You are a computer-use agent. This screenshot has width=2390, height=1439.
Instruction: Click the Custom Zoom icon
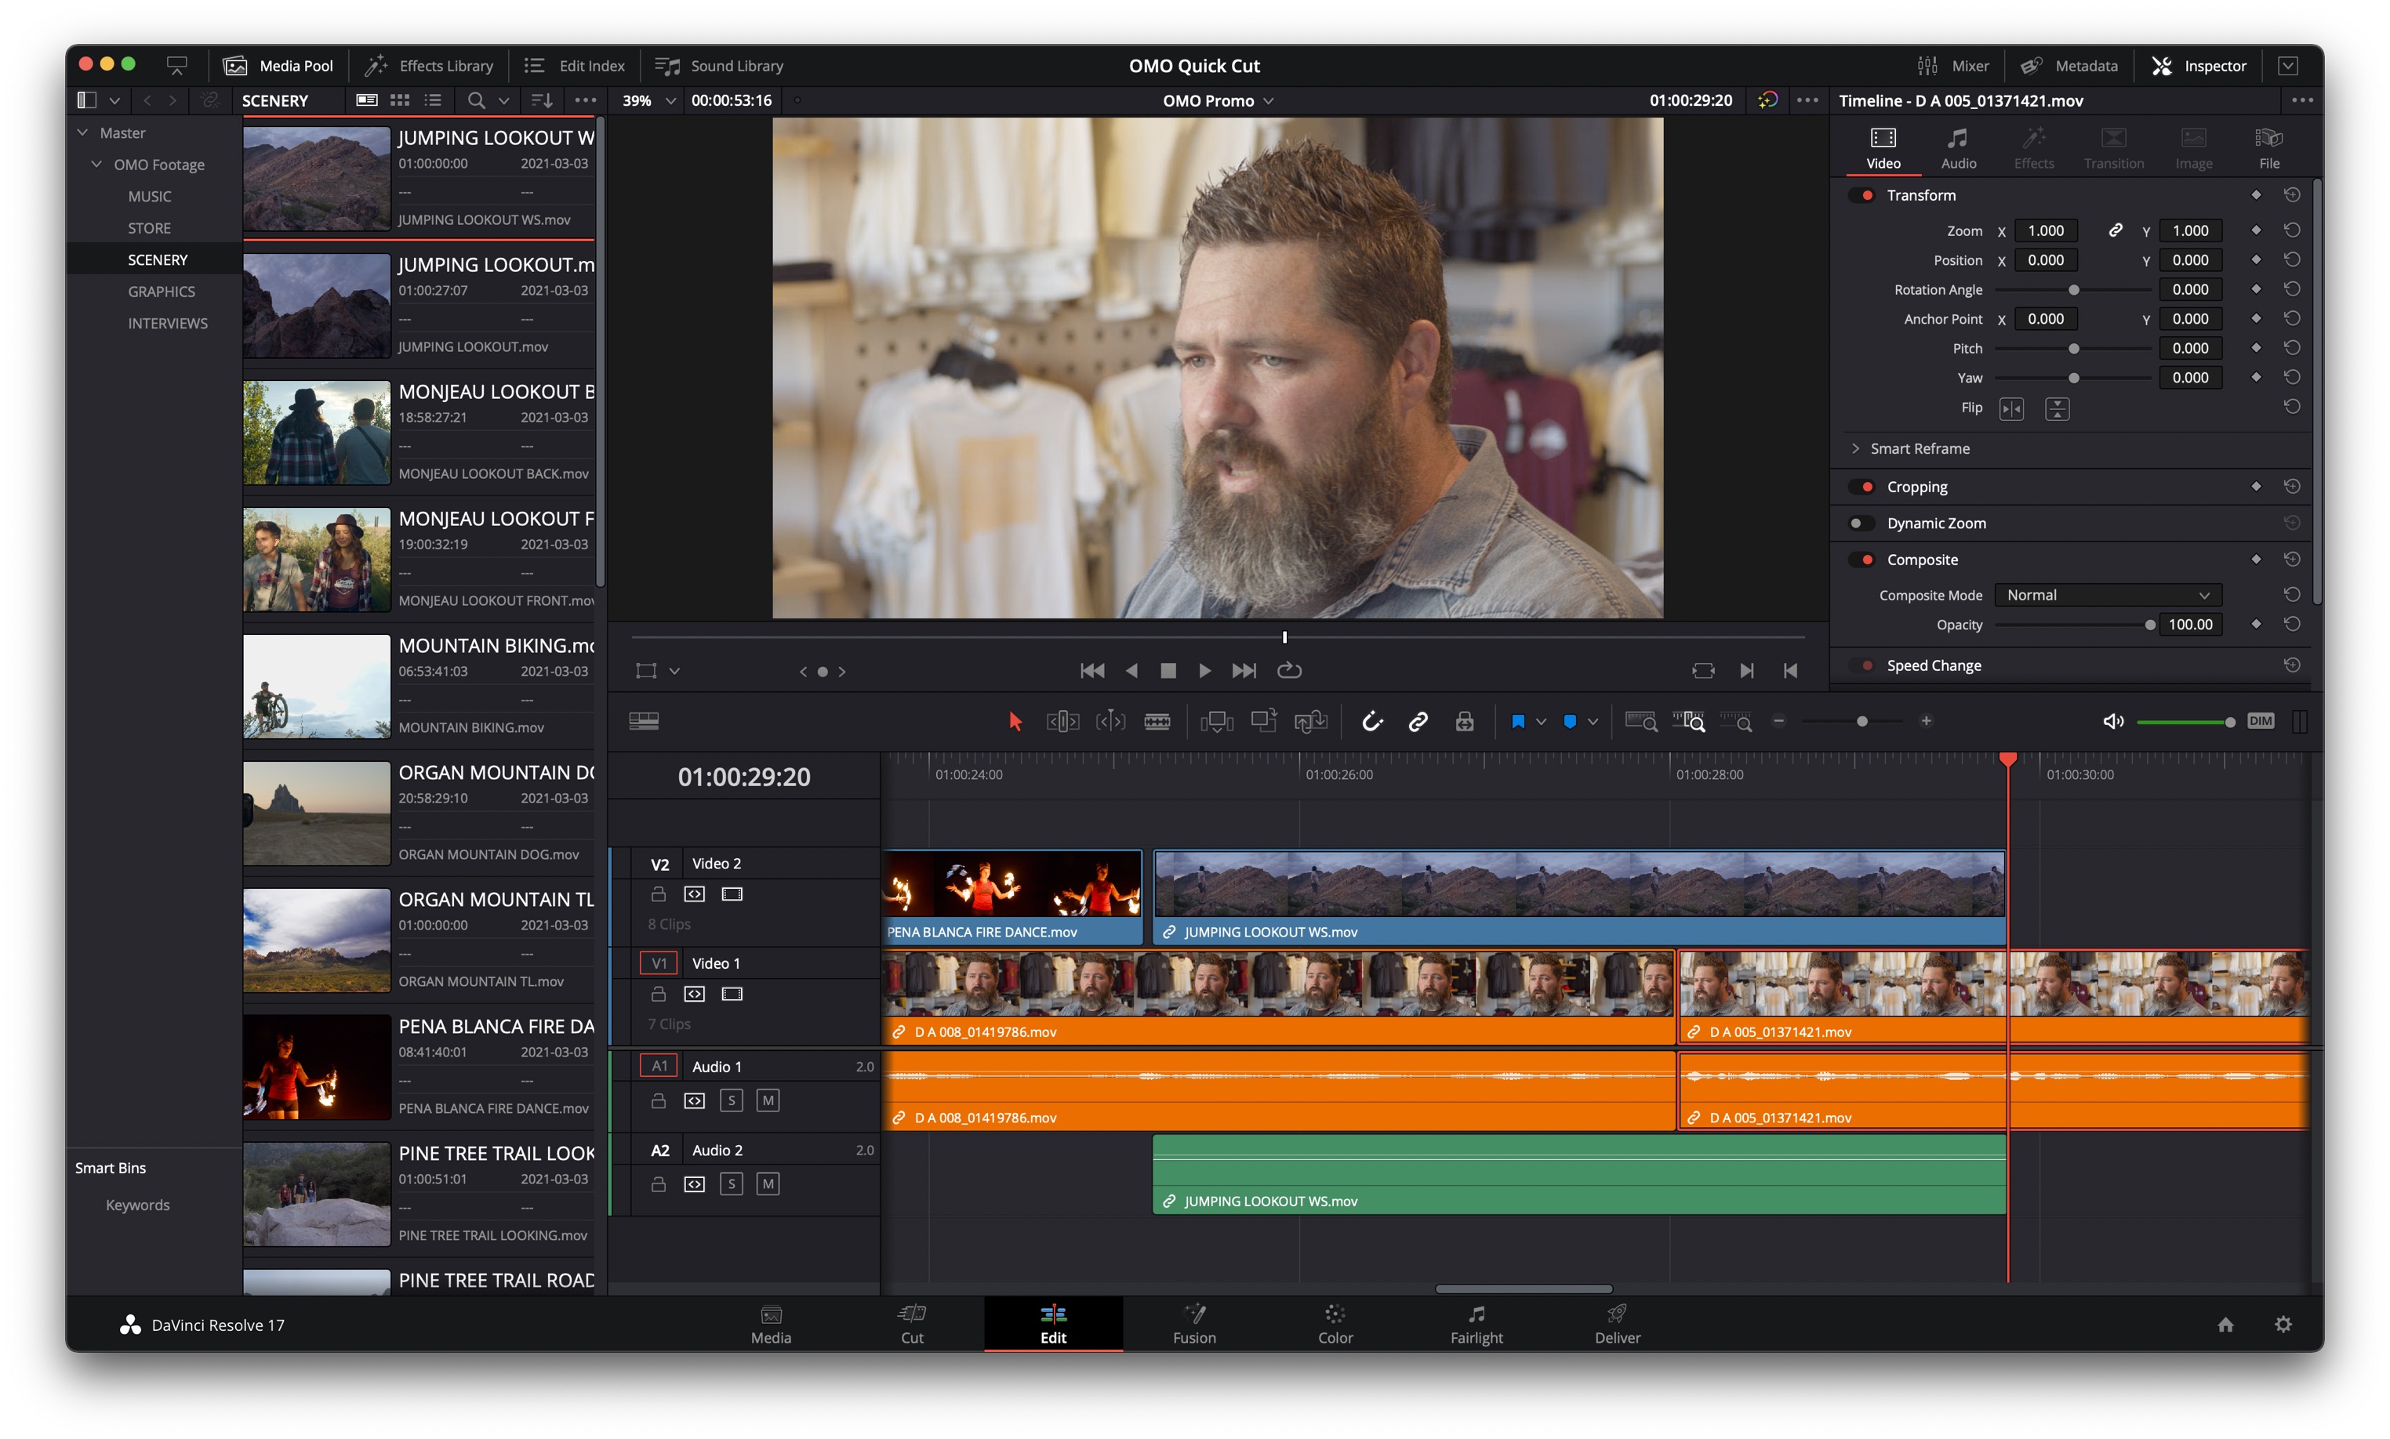click(x=1736, y=721)
